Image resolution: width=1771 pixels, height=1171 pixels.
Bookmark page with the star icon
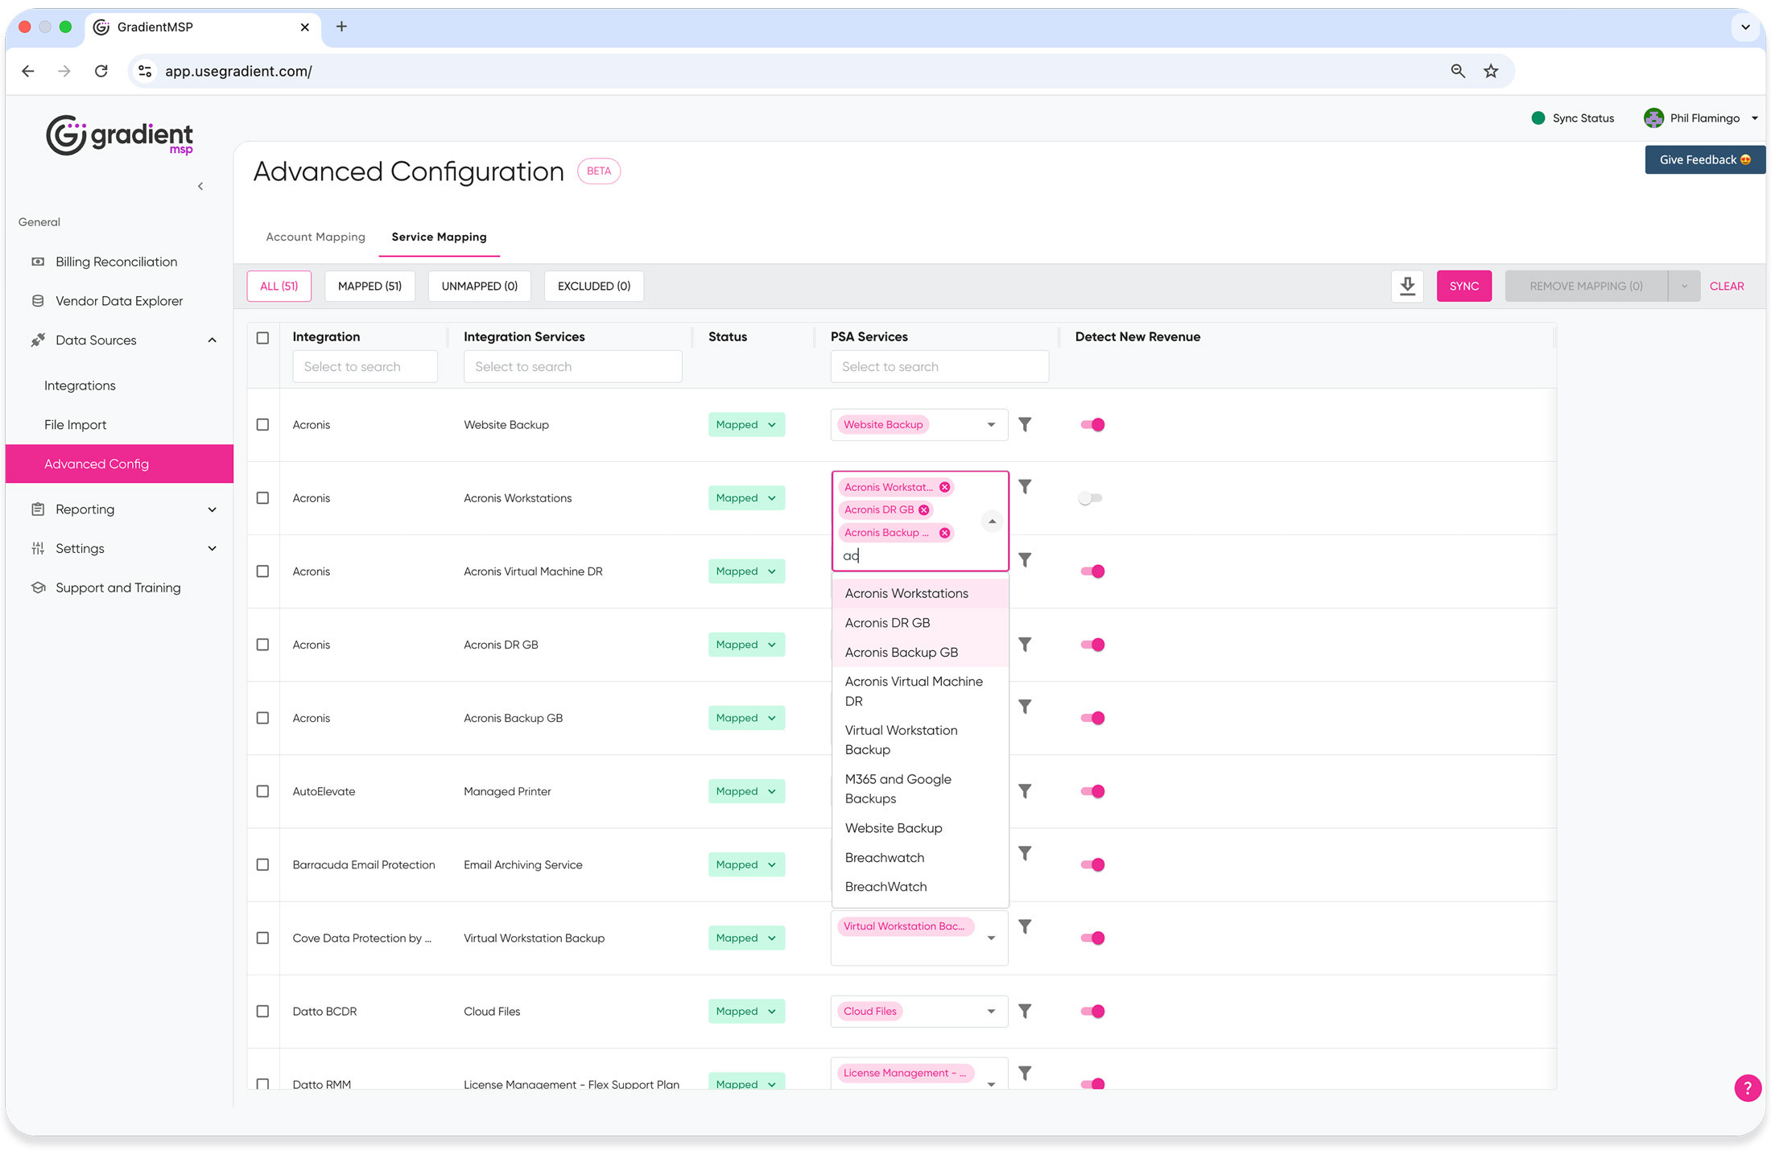point(1491,71)
